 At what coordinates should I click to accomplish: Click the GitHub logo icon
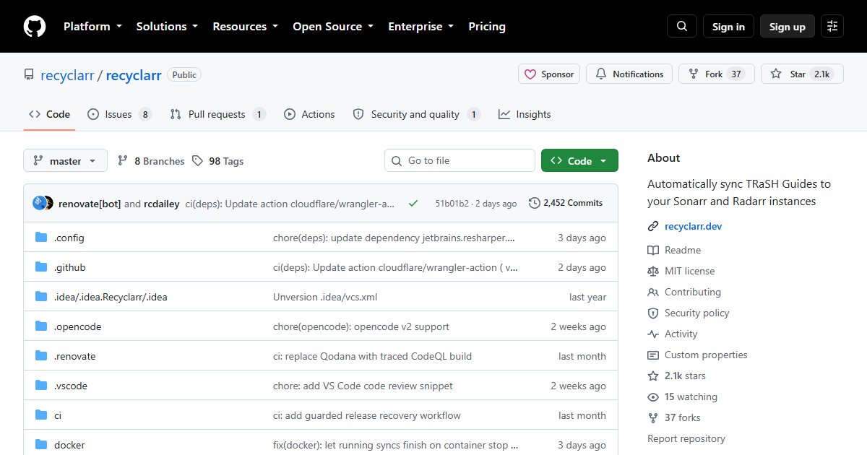pyautogui.click(x=35, y=27)
